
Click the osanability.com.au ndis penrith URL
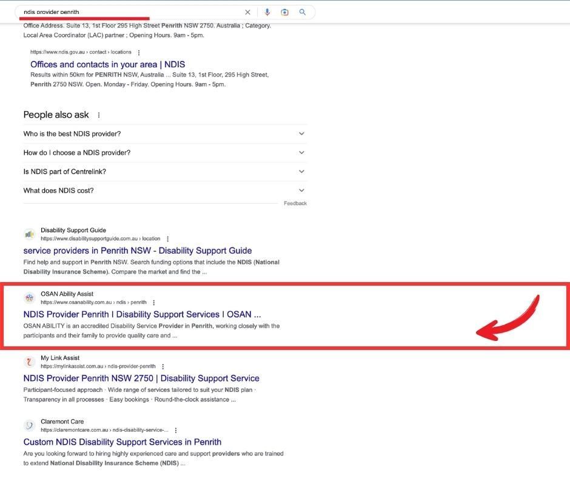(x=93, y=302)
